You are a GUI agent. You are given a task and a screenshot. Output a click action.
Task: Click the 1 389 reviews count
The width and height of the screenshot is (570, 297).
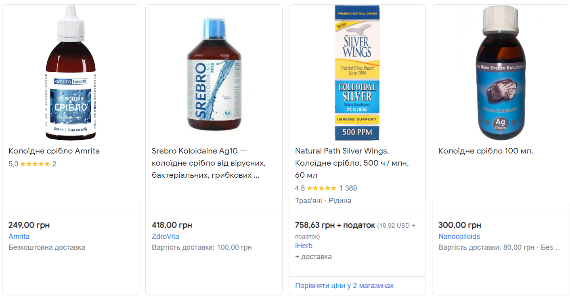[x=348, y=188]
